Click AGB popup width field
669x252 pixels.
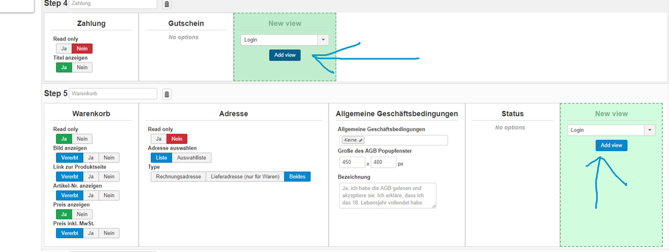point(352,163)
